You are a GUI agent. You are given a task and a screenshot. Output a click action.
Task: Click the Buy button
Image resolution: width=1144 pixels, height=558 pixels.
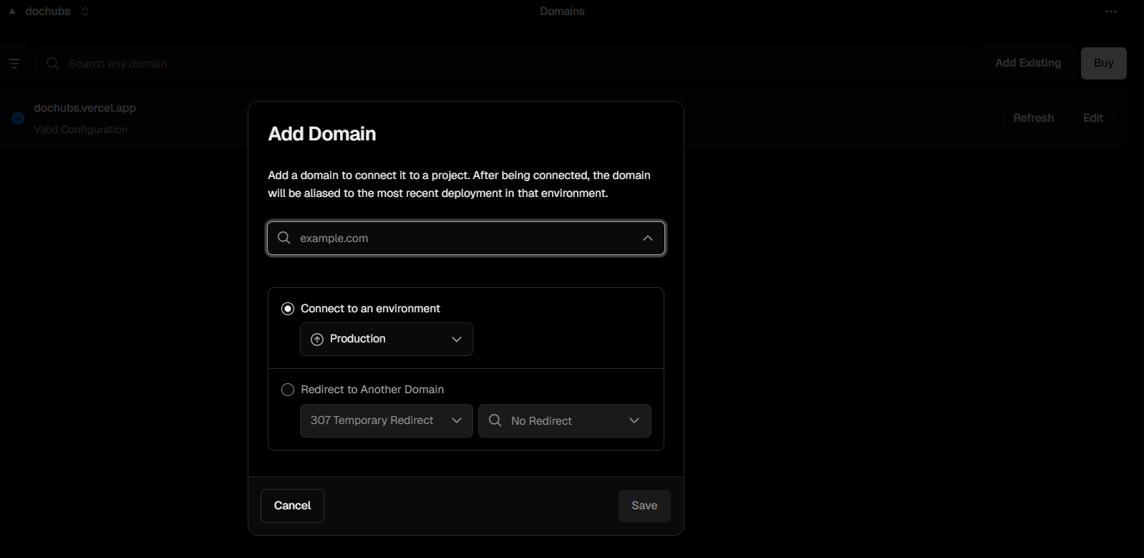pyautogui.click(x=1103, y=63)
